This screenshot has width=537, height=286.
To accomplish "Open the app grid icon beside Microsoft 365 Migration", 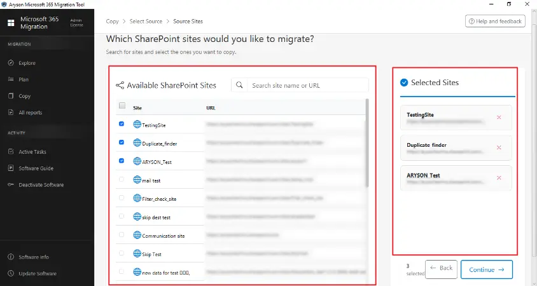I will tap(11, 23).
